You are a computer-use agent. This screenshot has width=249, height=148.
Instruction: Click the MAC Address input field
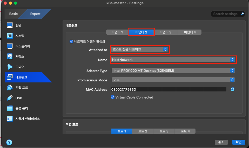tap(169, 89)
